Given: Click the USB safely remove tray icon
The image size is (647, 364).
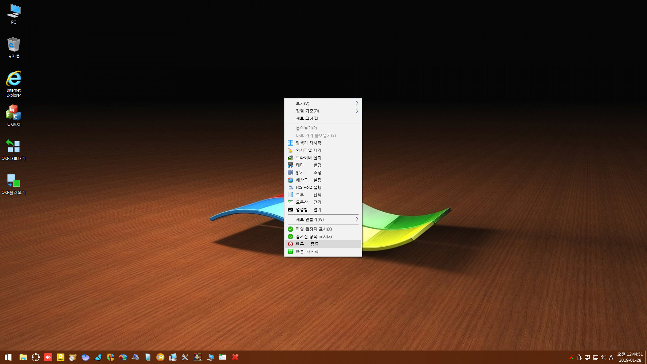Looking at the screenshot, I should pyautogui.click(x=579, y=358).
